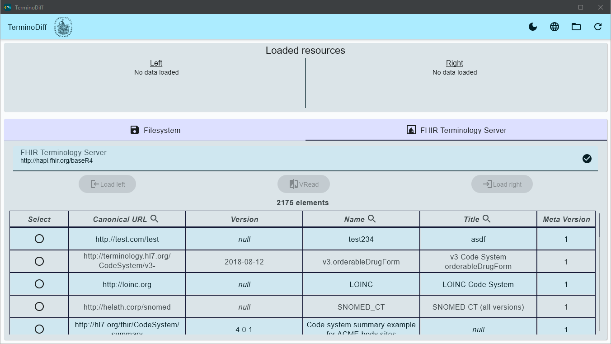
Task: Click the Right heading in Loaded resources
Action: pyautogui.click(x=455, y=63)
